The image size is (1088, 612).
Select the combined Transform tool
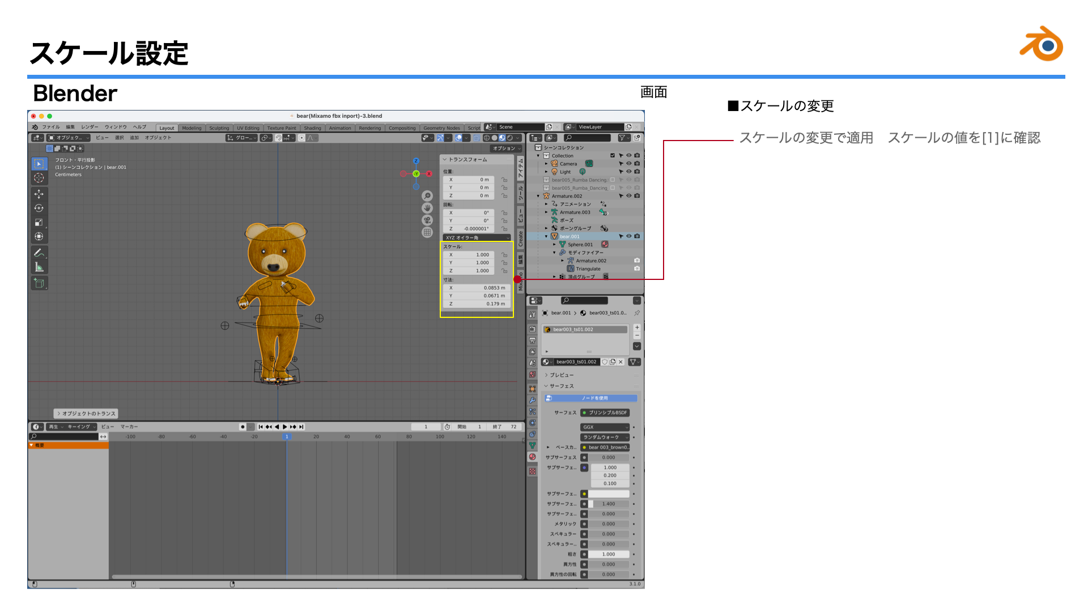(39, 236)
